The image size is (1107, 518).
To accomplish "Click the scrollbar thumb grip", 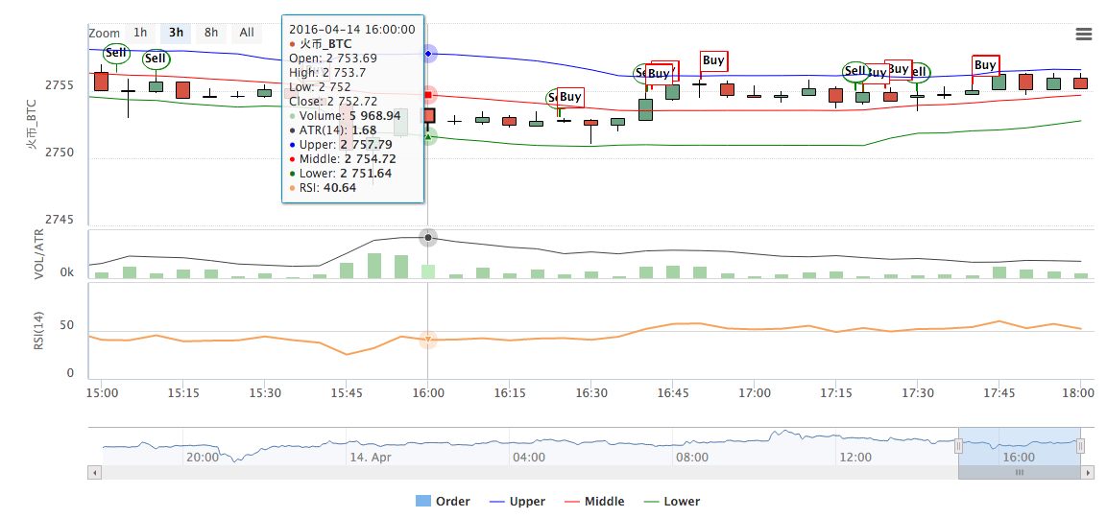I will (1020, 472).
